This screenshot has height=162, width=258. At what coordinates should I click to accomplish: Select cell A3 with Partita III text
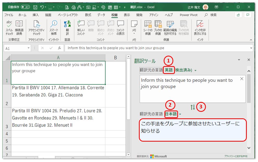click(58, 119)
